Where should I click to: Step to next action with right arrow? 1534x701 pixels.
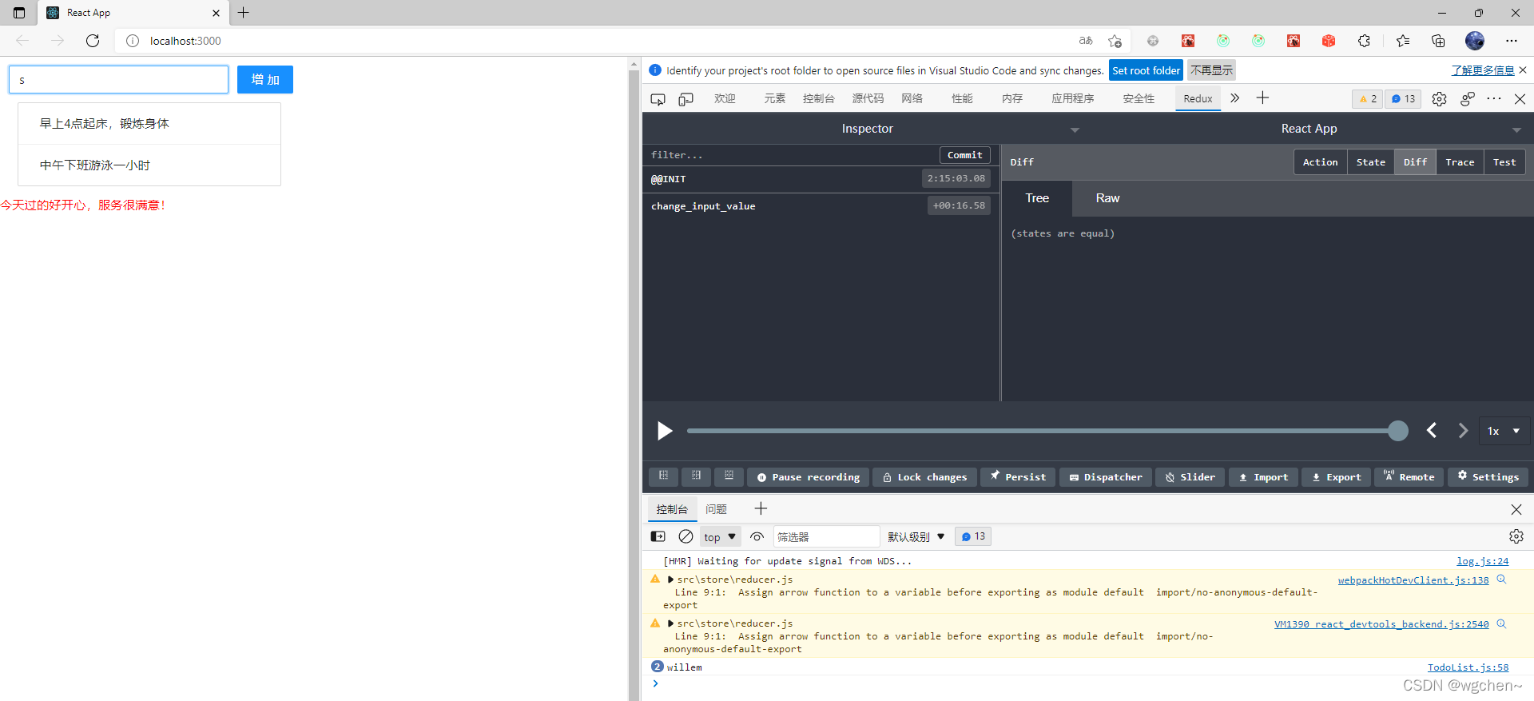(1463, 431)
